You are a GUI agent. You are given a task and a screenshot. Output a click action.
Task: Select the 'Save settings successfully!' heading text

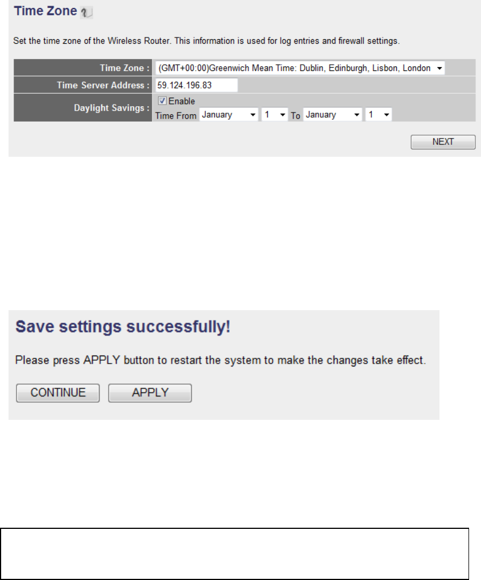click(123, 327)
